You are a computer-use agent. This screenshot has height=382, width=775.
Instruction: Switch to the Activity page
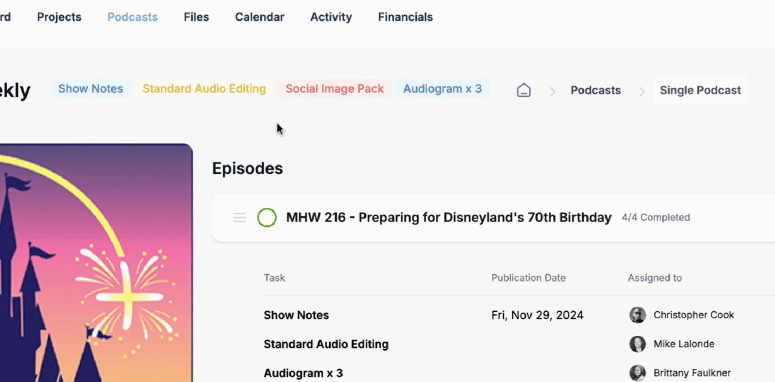(x=331, y=17)
